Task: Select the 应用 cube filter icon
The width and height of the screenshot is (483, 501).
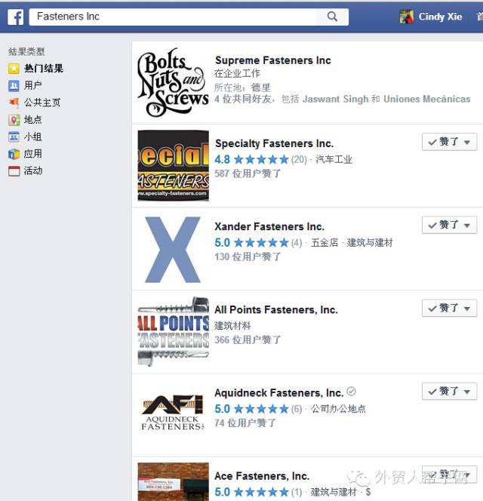Action: tap(14, 154)
